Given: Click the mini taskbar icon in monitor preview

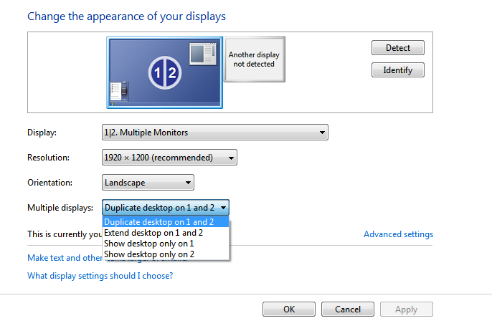Looking at the screenshot, I should (x=118, y=91).
